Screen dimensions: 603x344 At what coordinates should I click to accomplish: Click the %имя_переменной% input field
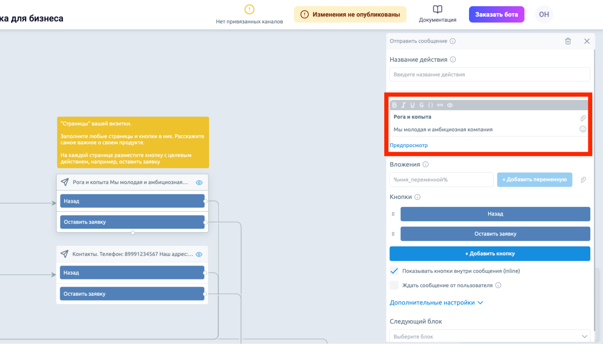[441, 179]
